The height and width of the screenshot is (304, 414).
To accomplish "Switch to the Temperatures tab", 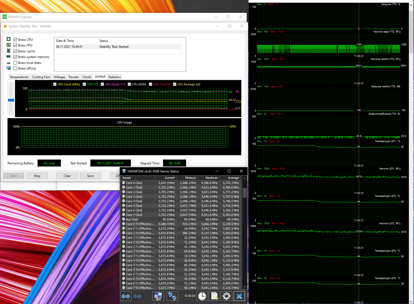I will point(19,77).
